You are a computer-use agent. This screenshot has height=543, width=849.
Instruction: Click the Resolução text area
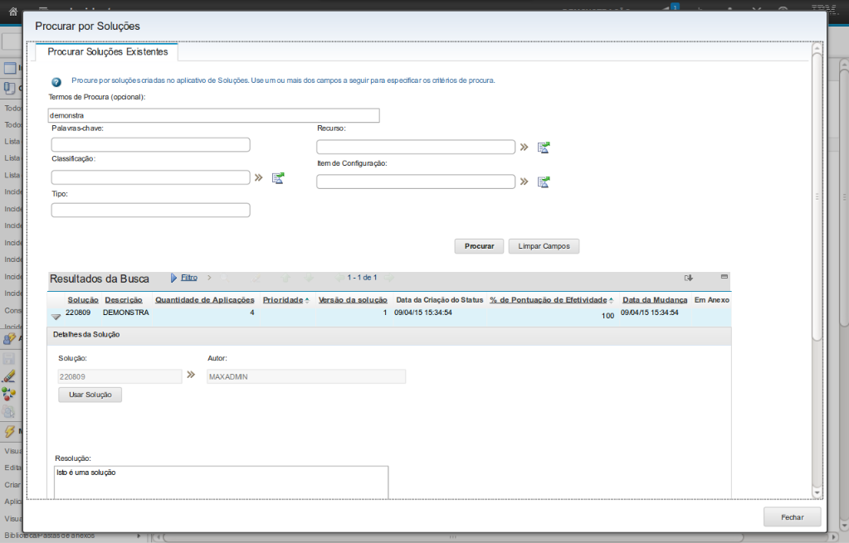[221, 482]
